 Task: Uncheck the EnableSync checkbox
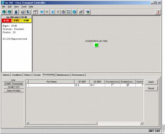(x=128, y=85)
